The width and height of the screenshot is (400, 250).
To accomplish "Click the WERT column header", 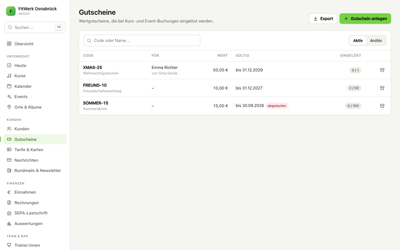I will pyautogui.click(x=222, y=56).
